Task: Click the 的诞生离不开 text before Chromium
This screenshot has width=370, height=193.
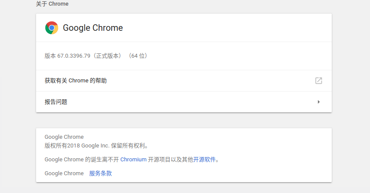Action: click(x=102, y=160)
